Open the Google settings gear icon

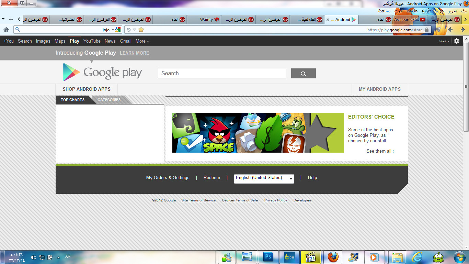pos(456,41)
